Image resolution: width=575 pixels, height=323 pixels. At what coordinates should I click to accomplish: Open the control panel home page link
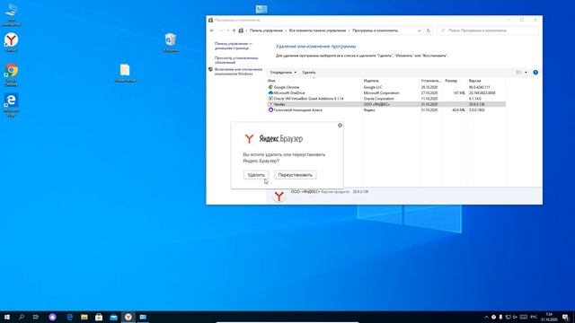coord(234,46)
